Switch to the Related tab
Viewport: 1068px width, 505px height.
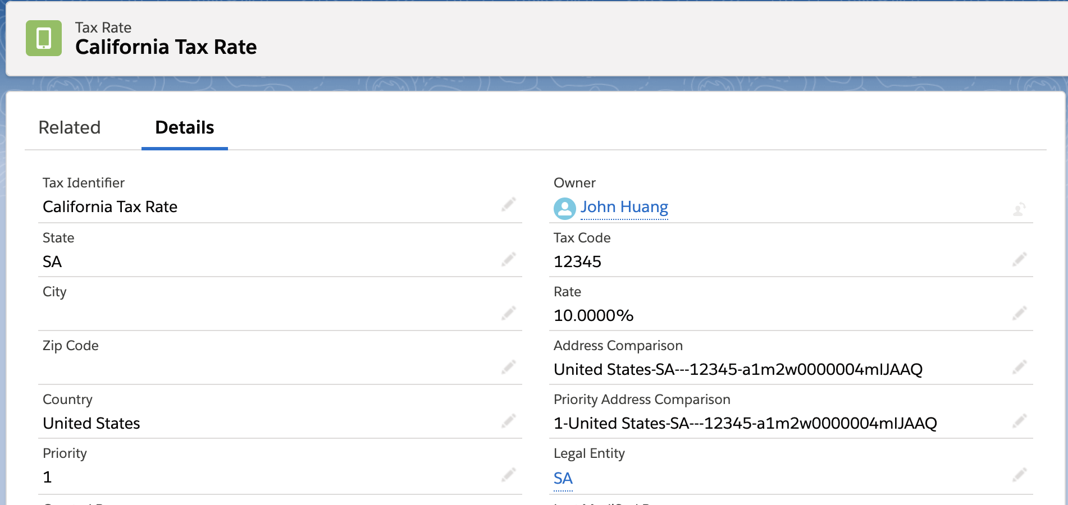pyautogui.click(x=70, y=127)
